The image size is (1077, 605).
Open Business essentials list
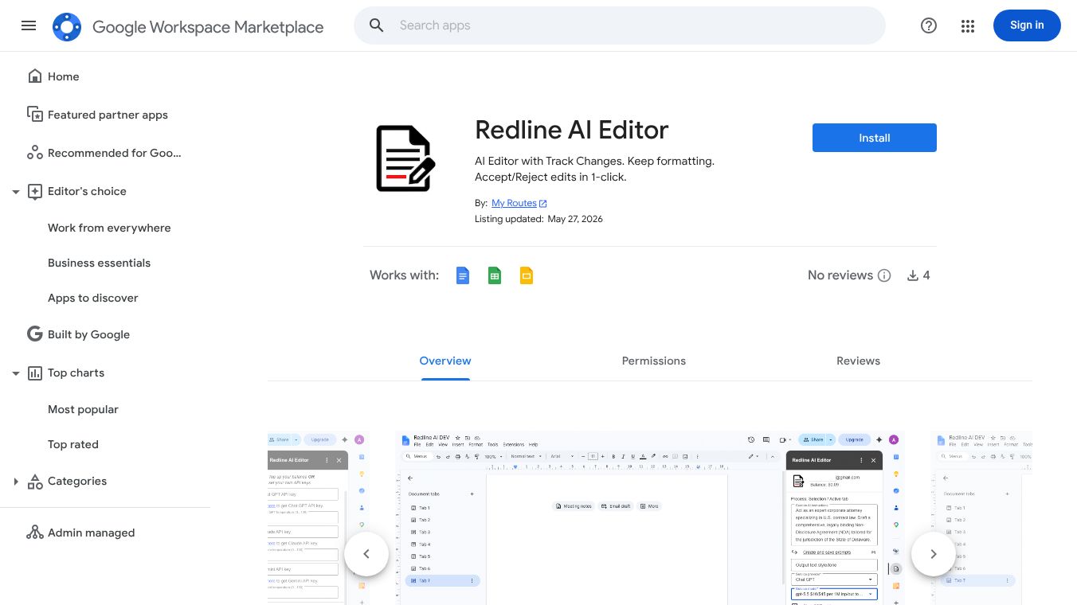(99, 263)
